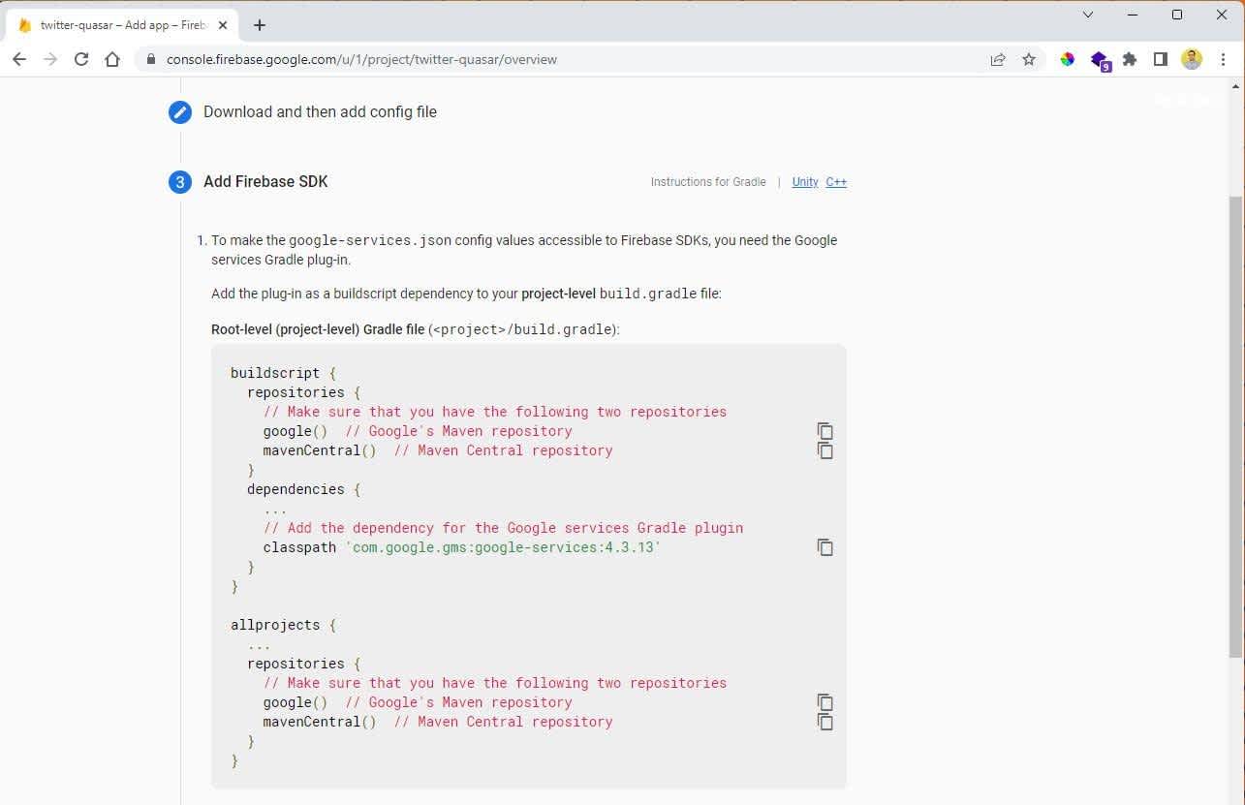This screenshot has height=805, width=1245.
Task: Reload the Firebase console page
Action: coord(81,59)
